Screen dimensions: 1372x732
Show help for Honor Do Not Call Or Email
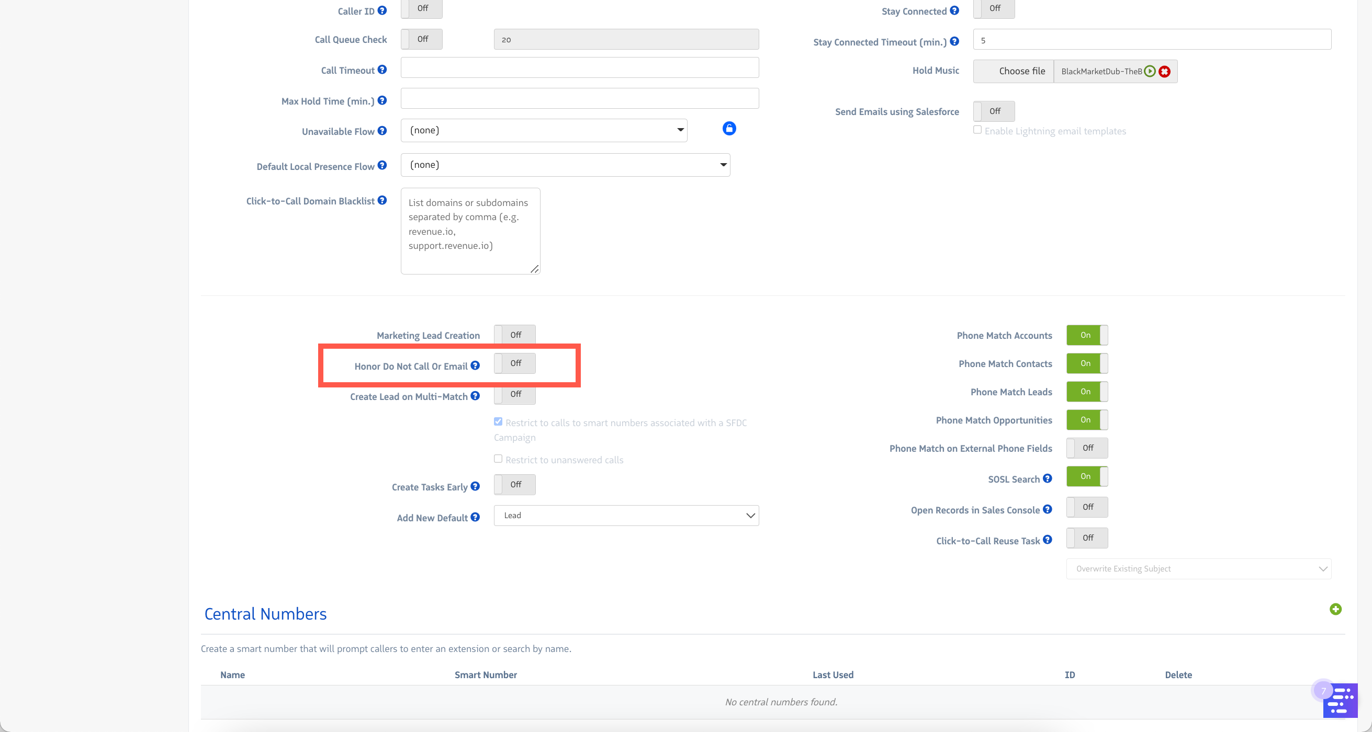coord(475,365)
